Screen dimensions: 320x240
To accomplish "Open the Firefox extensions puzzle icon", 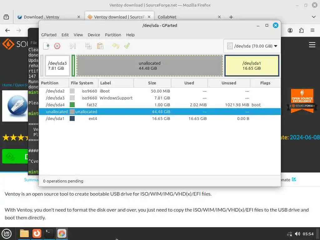I will [301, 30].
